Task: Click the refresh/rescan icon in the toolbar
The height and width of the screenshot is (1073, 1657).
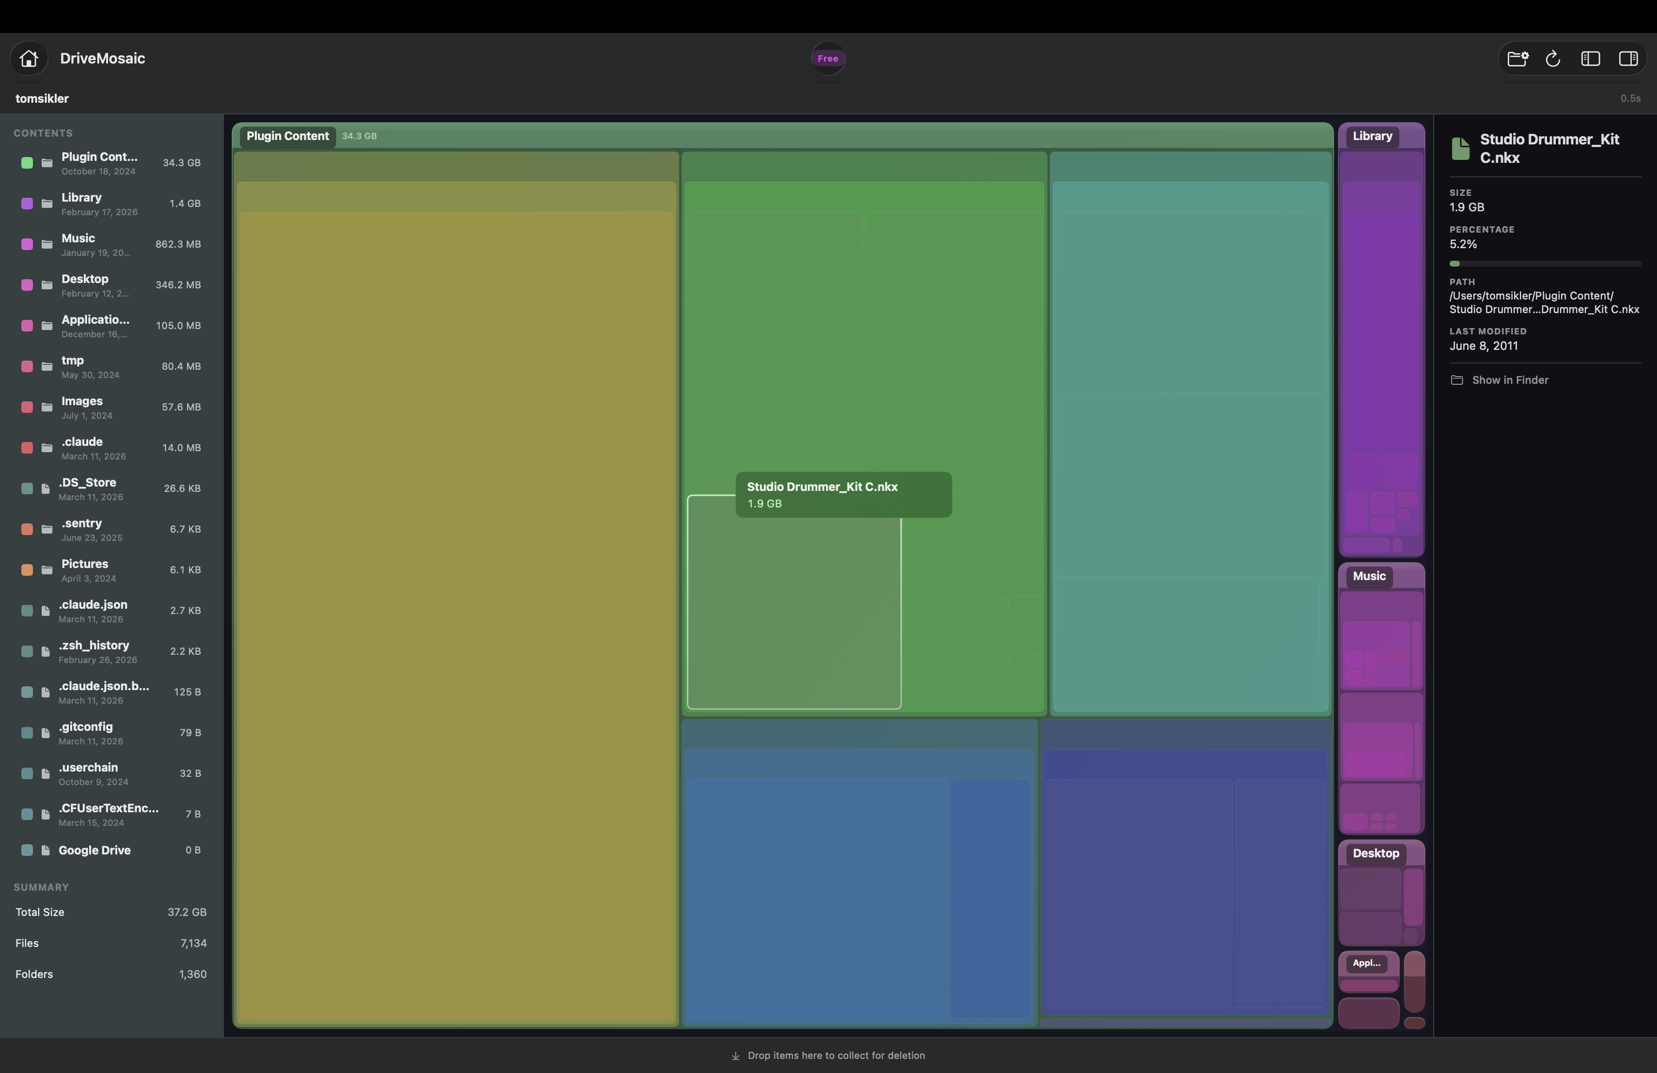Action: [1553, 59]
